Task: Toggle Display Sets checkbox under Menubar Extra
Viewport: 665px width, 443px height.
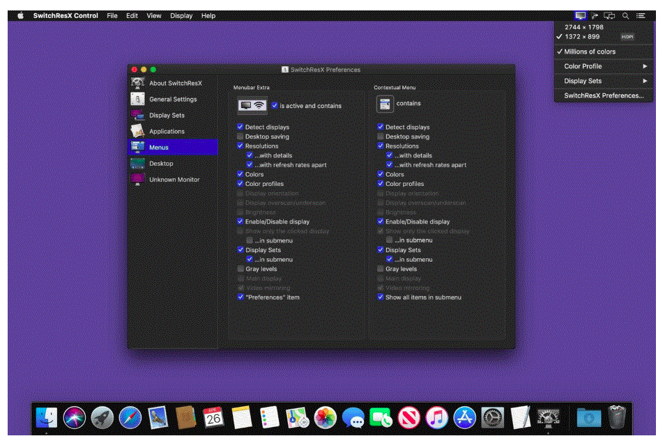Action: pyautogui.click(x=240, y=249)
